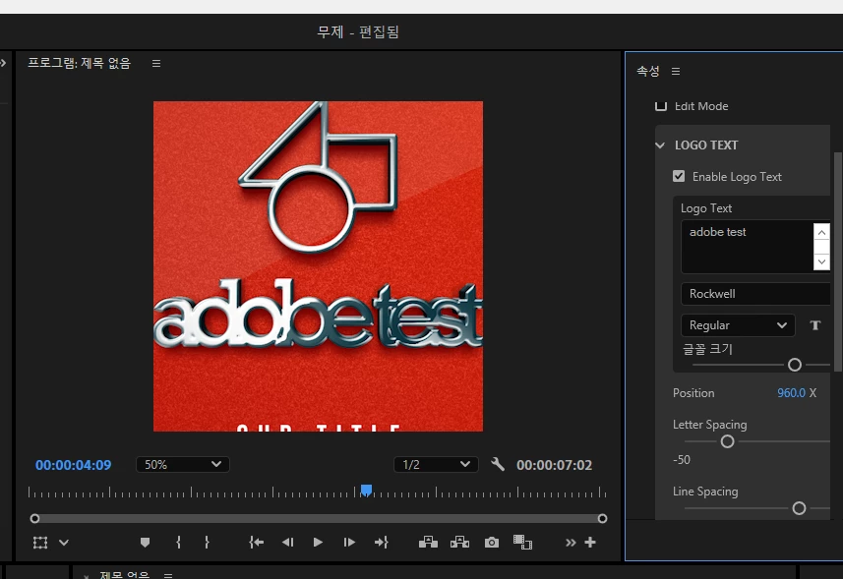843x579 pixels.
Task: Click the -50 Letter Spacing value
Action: point(681,460)
